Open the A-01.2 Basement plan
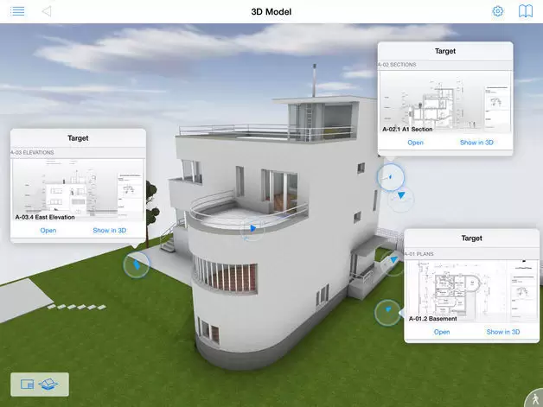The width and height of the screenshot is (543, 407). [441, 332]
